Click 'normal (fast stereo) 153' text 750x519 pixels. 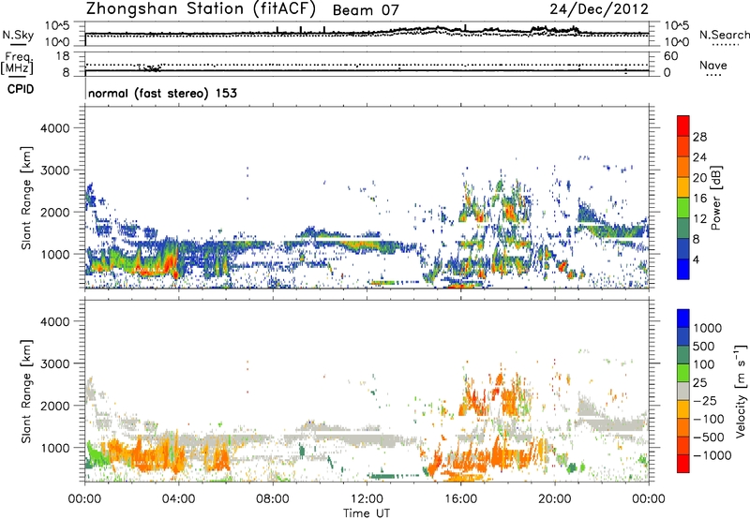point(162,93)
